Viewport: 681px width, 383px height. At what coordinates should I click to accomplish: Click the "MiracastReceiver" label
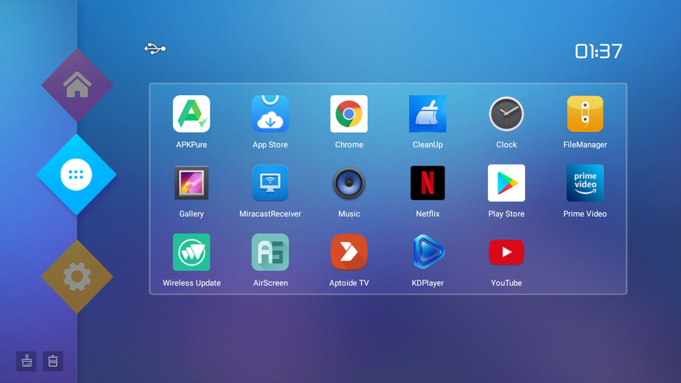point(270,213)
